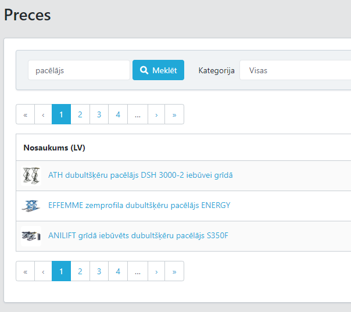The width and height of the screenshot is (351, 312).
Task: Select page 3 in top pagination
Action: pos(99,114)
